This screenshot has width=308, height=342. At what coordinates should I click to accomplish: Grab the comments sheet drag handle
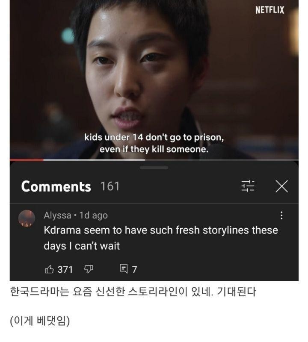[154, 168]
